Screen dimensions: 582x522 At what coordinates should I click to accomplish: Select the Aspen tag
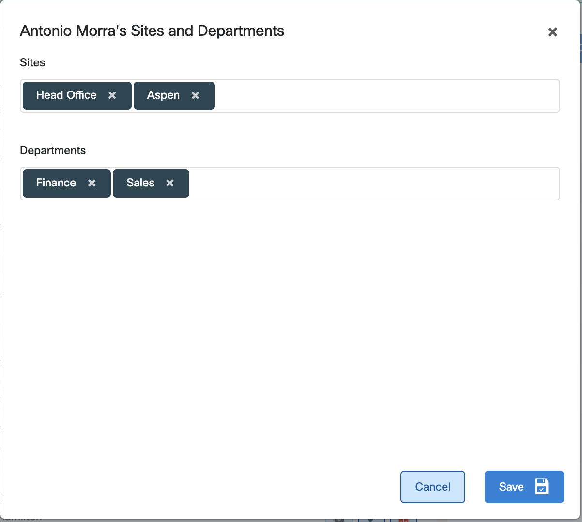[163, 95]
